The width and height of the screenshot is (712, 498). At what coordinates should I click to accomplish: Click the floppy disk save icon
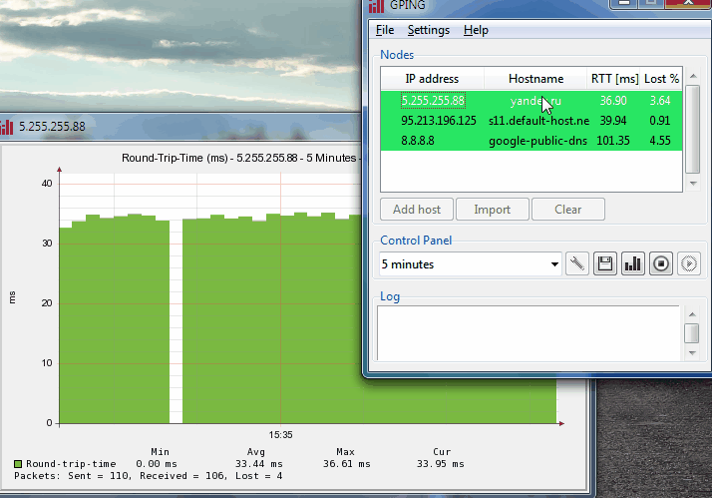pyautogui.click(x=605, y=264)
